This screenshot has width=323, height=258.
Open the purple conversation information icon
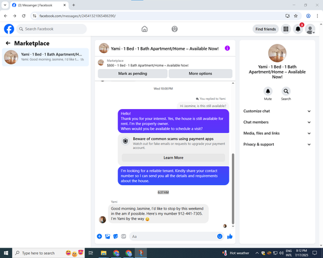click(227, 48)
